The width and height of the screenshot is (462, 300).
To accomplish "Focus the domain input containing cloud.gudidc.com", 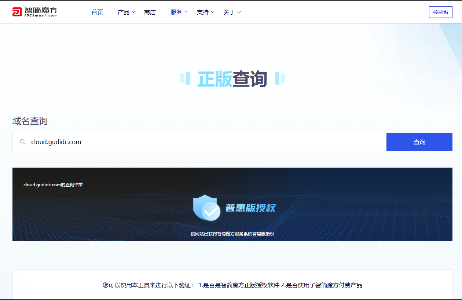I will (199, 142).
